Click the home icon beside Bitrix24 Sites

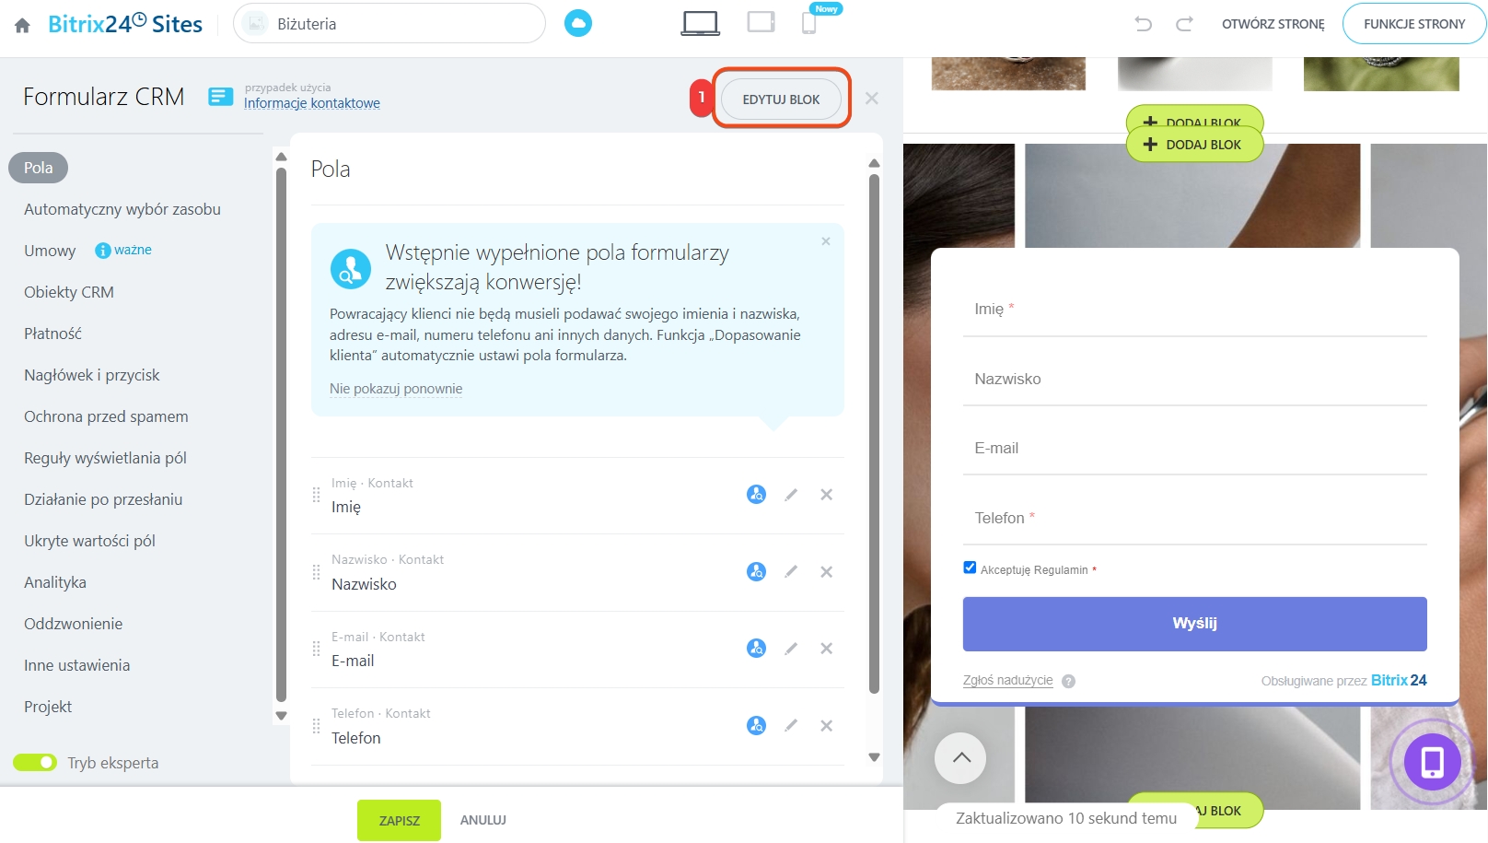tap(22, 25)
